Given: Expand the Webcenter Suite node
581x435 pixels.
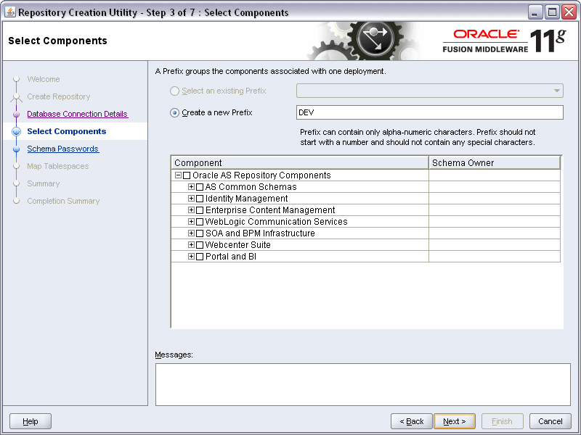Looking at the screenshot, I should [x=191, y=245].
